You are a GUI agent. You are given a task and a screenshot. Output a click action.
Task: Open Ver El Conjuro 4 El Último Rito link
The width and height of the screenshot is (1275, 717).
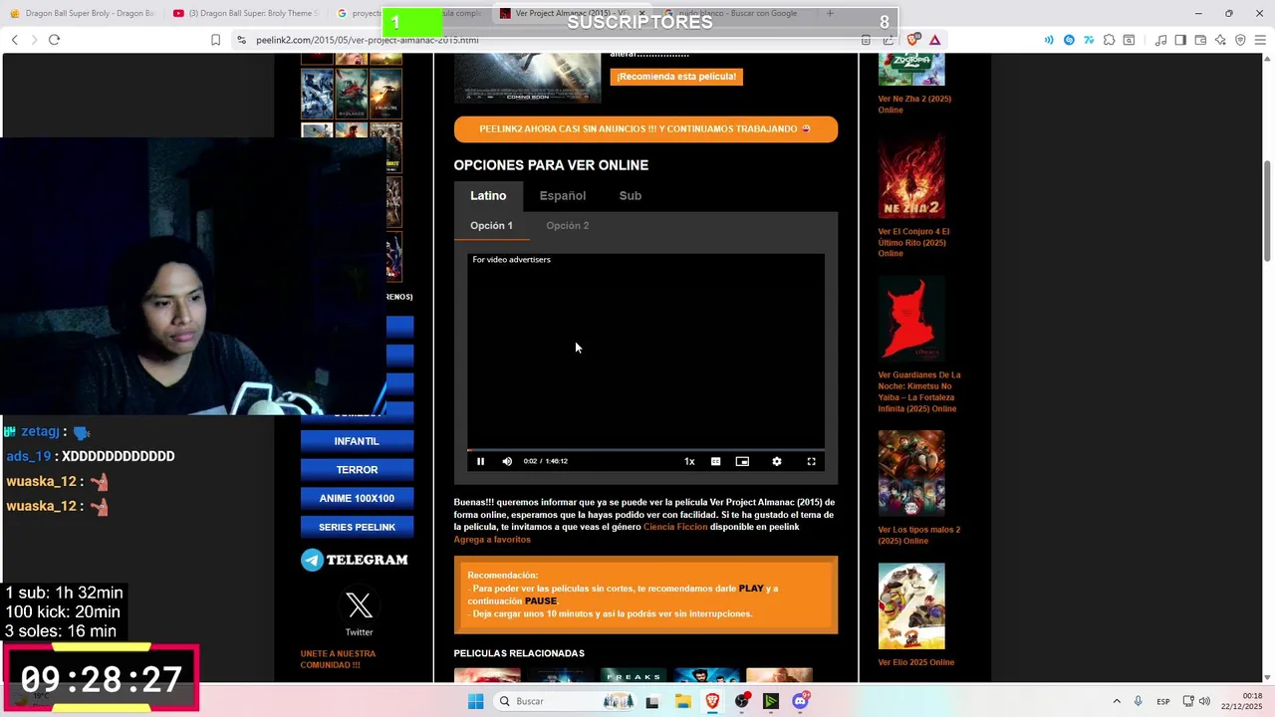[913, 243]
